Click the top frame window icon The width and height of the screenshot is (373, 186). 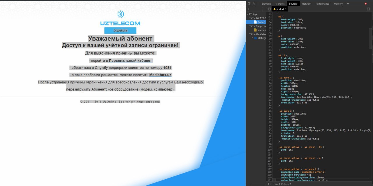(x=251, y=14)
